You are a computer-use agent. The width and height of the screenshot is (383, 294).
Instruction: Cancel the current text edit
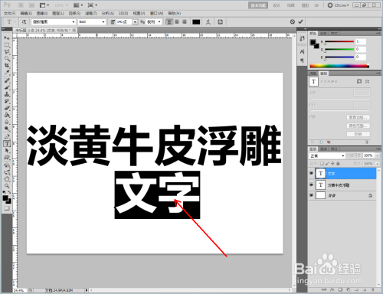[293, 21]
